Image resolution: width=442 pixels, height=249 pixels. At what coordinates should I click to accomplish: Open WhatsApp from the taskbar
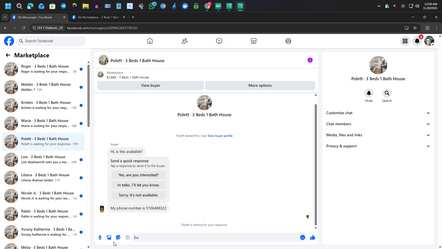point(152,6)
